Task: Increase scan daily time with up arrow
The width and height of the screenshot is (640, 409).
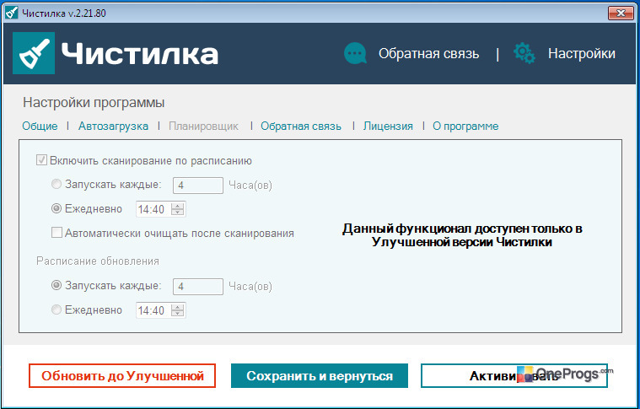Action: (x=178, y=206)
